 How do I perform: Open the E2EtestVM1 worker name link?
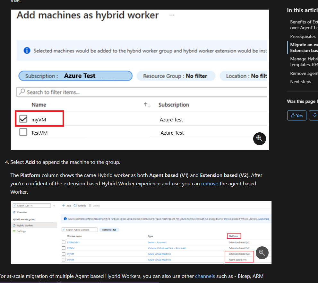[73, 243]
